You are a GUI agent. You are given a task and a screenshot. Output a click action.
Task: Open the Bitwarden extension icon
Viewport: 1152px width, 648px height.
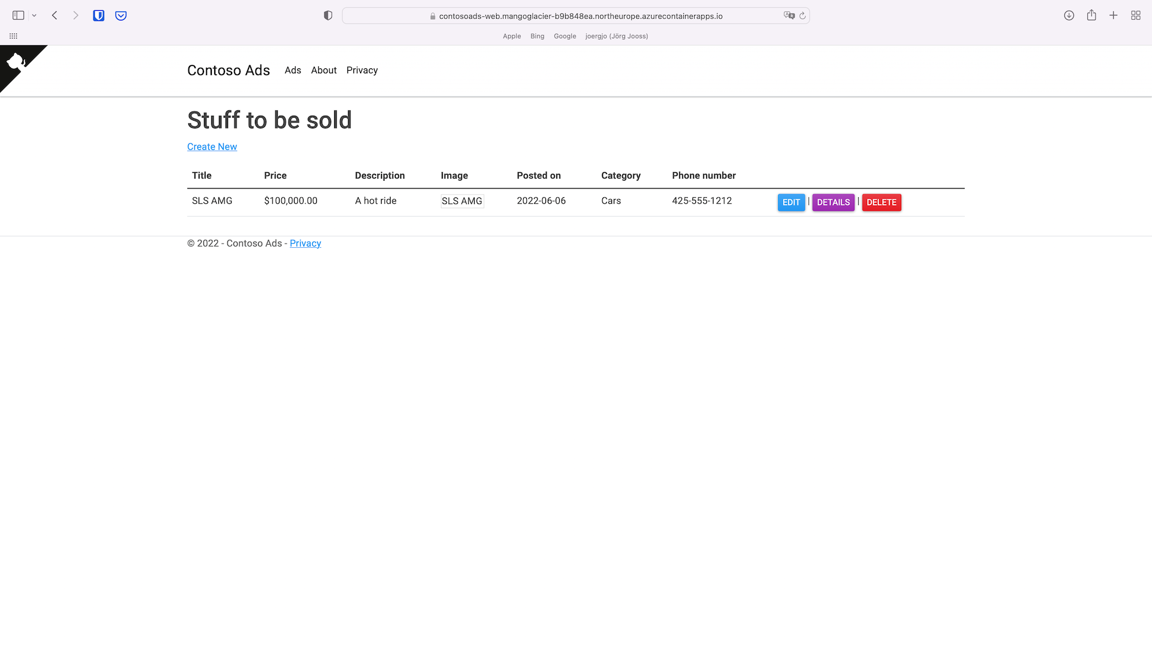pyautogui.click(x=98, y=16)
